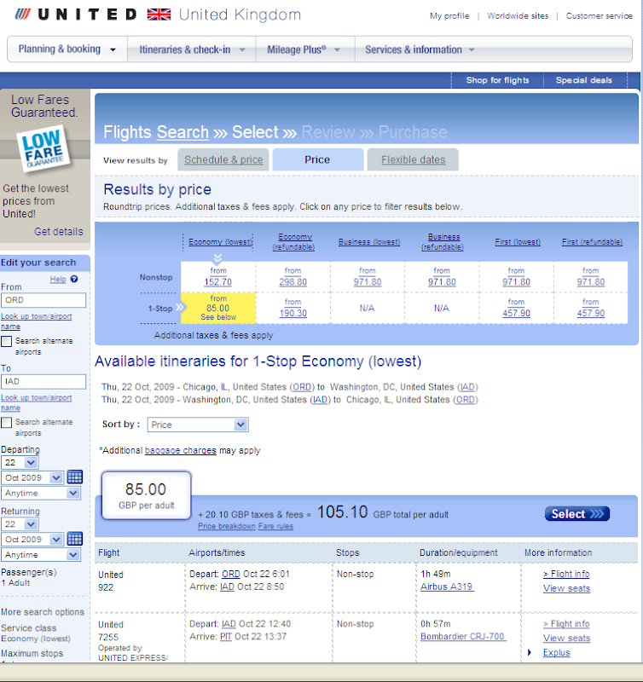The width and height of the screenshot is (643, 682).
Task: Open the Departing day dropdown
Action: tap(20, 462)
